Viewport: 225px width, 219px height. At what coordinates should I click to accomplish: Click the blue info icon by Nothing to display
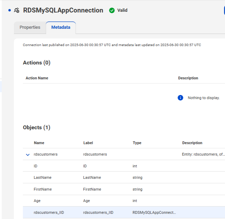click(180, 98)
